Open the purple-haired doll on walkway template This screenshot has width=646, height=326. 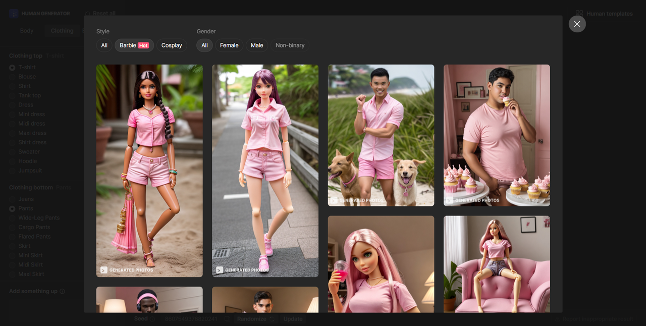click(265, 171)
